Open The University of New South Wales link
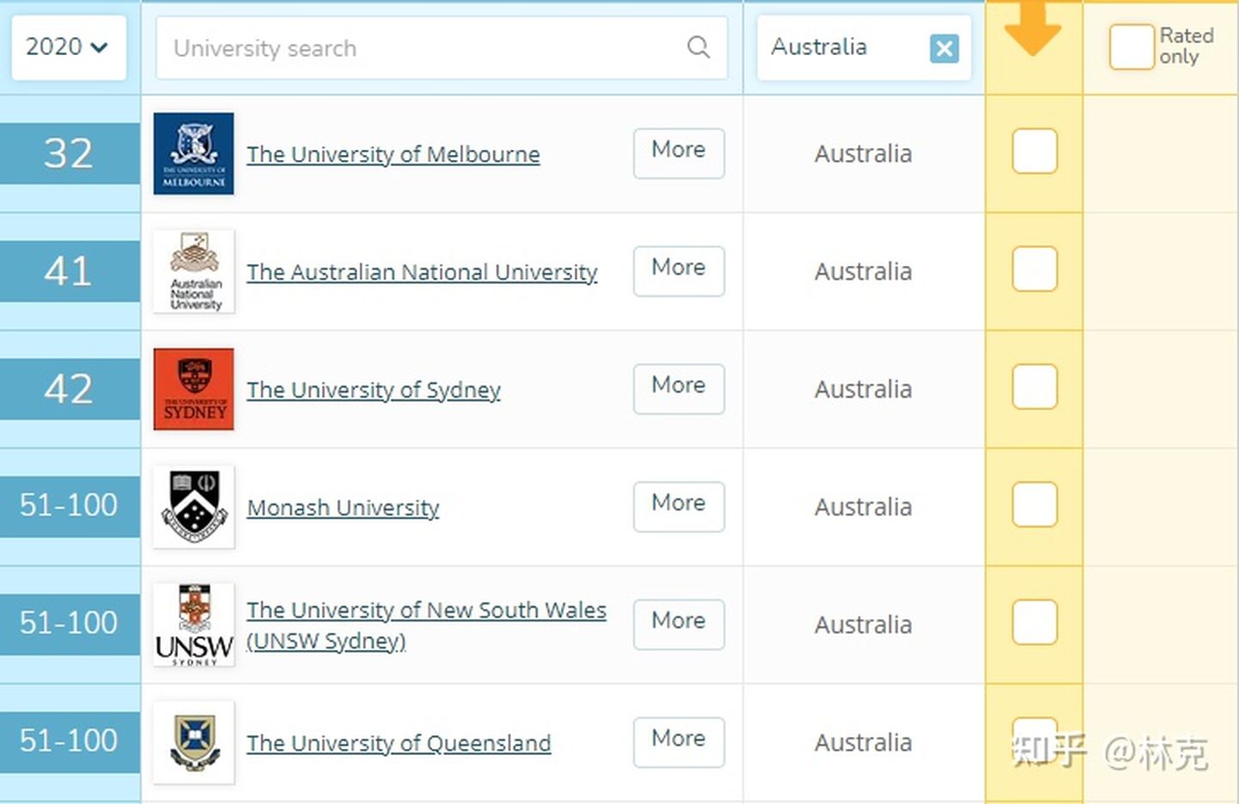 [x=427, y=625]
